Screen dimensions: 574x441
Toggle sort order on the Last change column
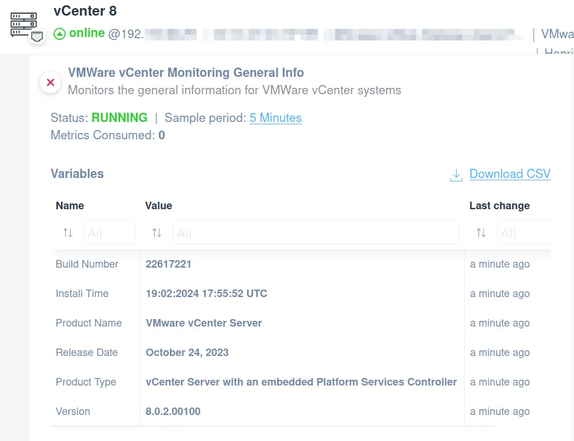pyautogui.click(x=481, y=232)
